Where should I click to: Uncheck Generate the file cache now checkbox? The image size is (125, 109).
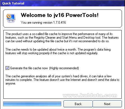click(x=7, y=68)
